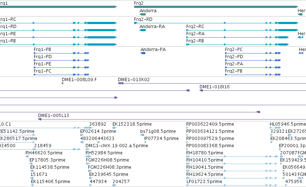This screenshot has width=306, height=187.
Task: Click the Frq2-RD transcript label
Action: click(143, 19)
